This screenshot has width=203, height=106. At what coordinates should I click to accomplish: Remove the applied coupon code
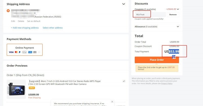tap(173, 15)
